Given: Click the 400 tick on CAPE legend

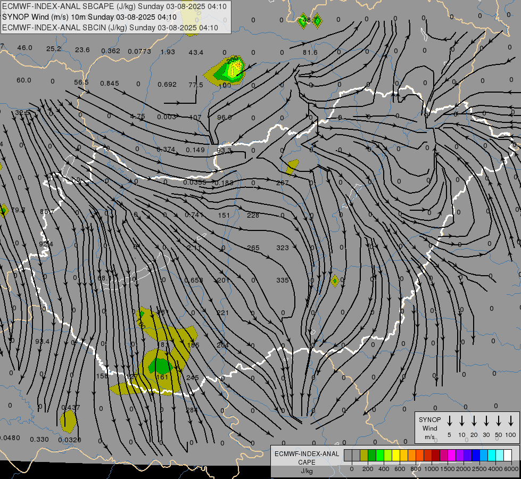Looking at the screenshot, I should point(384,469).
